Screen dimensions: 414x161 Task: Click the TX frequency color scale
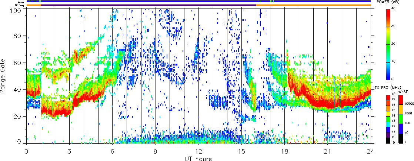tap(388, 119)
